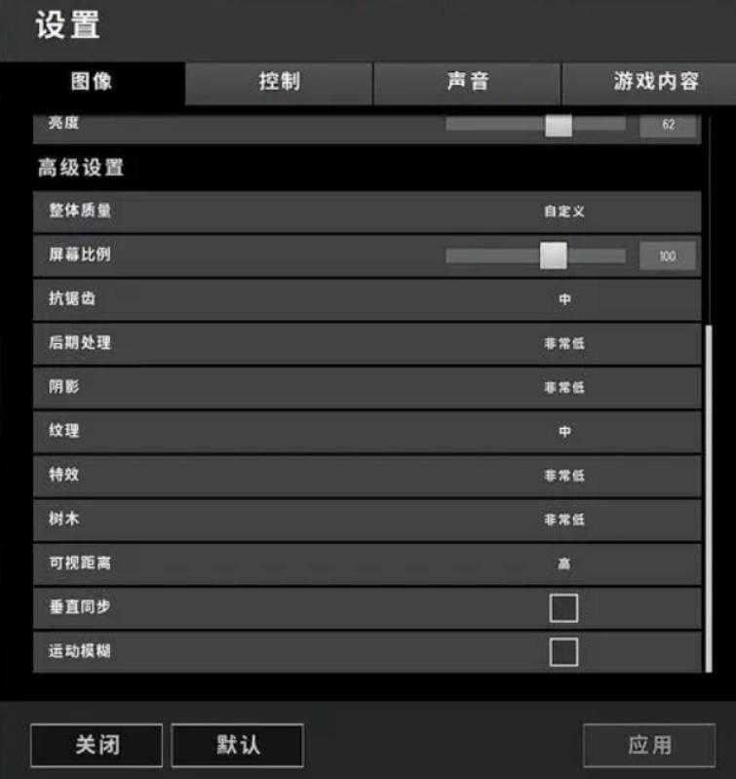Switch to the 控制 tab
The width and height of the screenshot is (736, 779).
[x=279, y=83]
